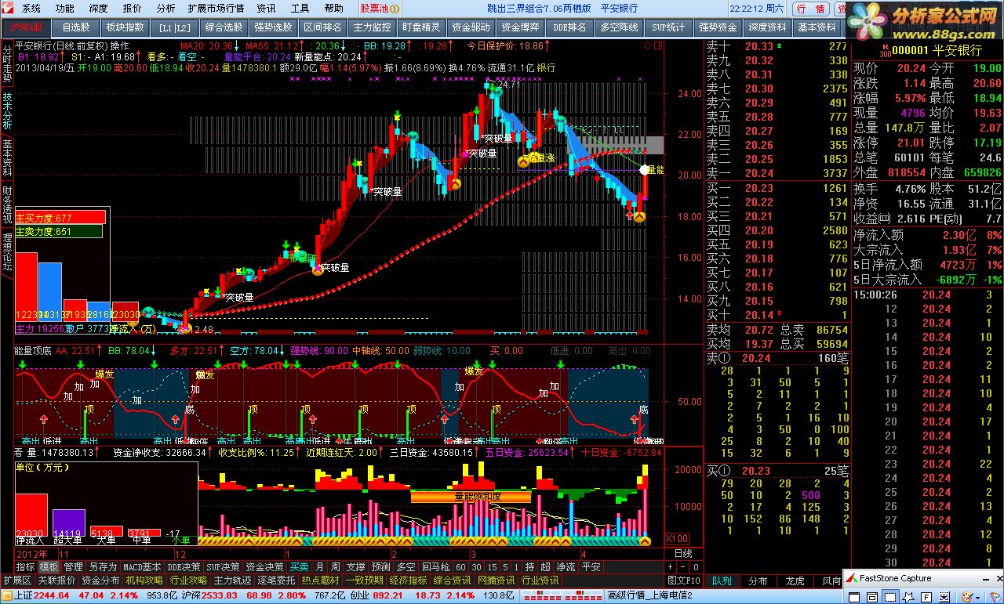The image size is (1004, 604).
Task: Click the 回马枪 template tab
Action: tap(435, 567)
